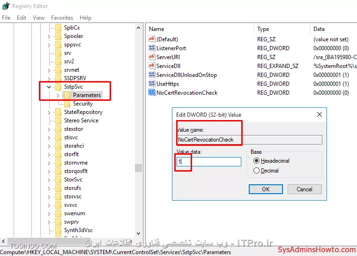
Task: Click the stisvc folder icon
Action: (x=59, y=137)
